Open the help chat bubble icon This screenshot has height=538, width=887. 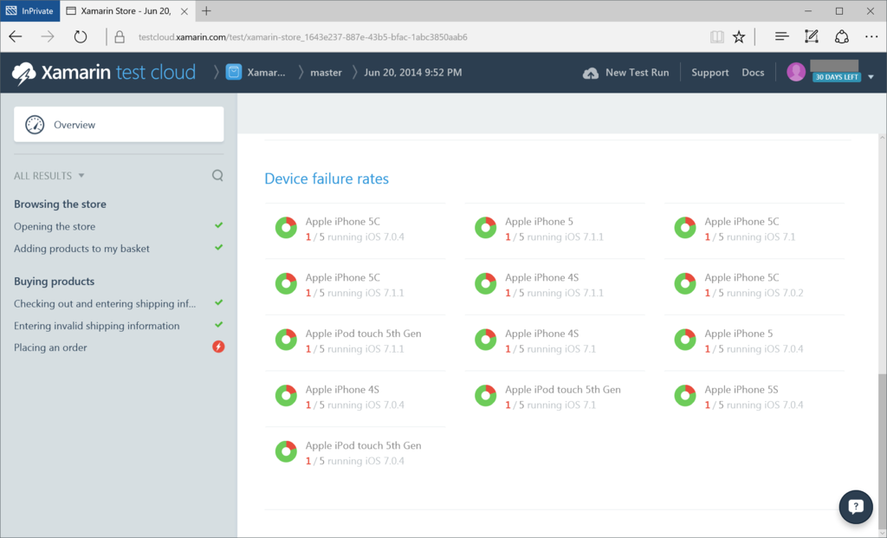coord(856,507)
